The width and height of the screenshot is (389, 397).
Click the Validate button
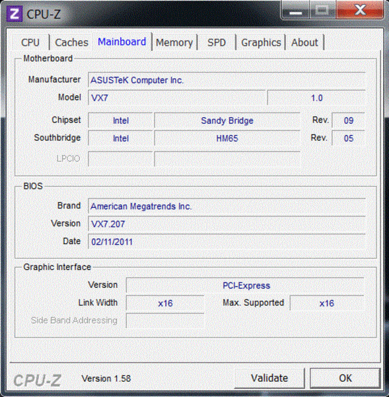tap(269, 378)
